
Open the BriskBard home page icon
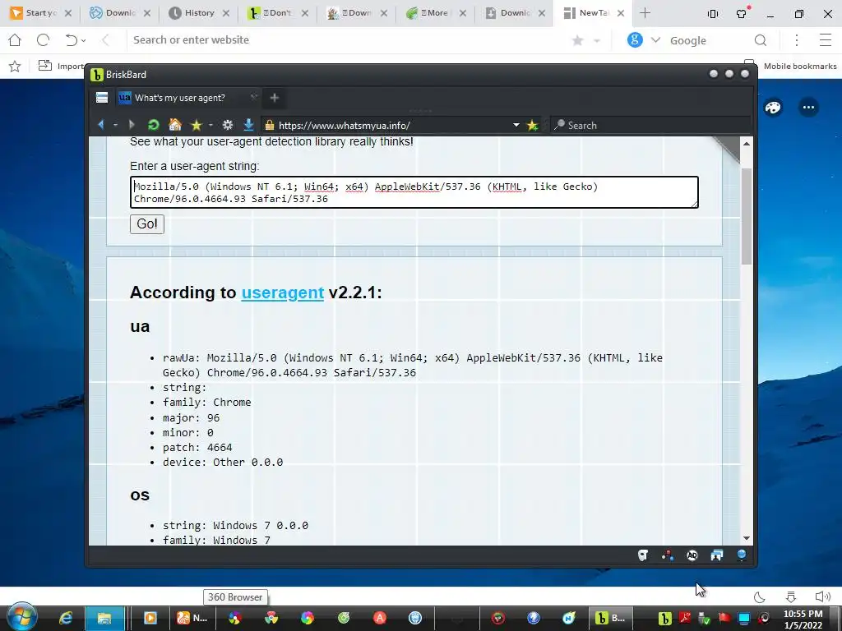[174, 125]
